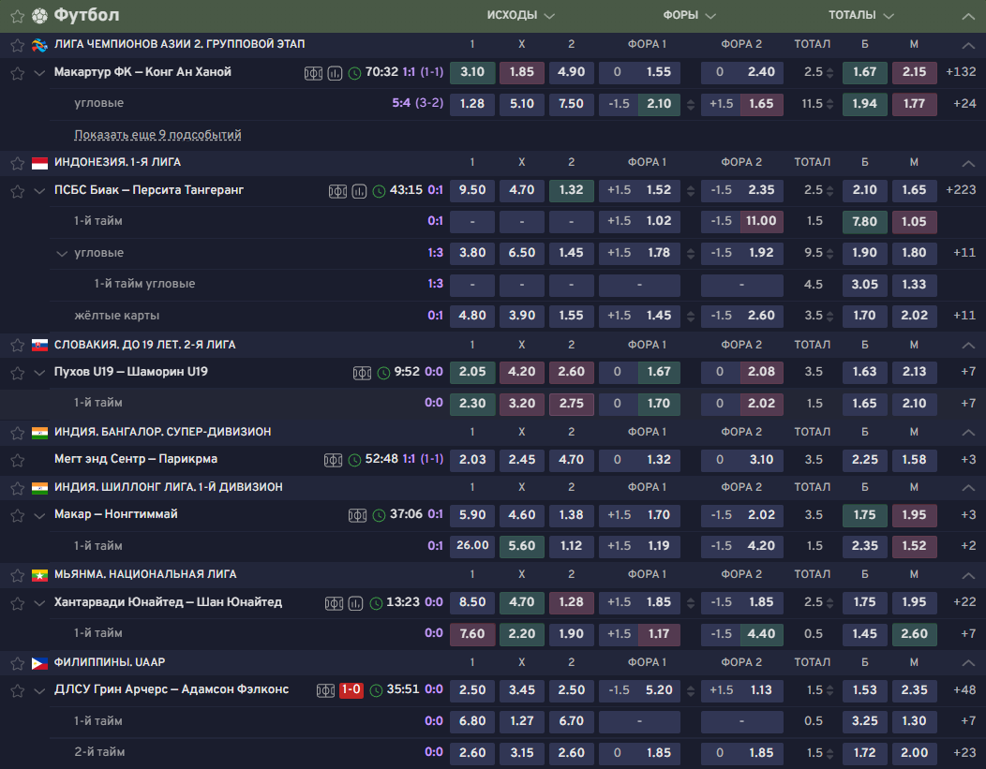
Task: Star the Мьянма Национальная Лига league
Action: point(17,574)
